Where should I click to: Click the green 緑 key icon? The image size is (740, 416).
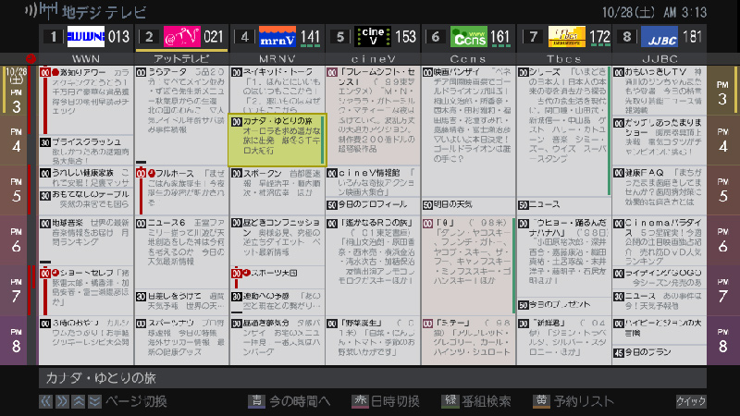(x=450, y=401)
